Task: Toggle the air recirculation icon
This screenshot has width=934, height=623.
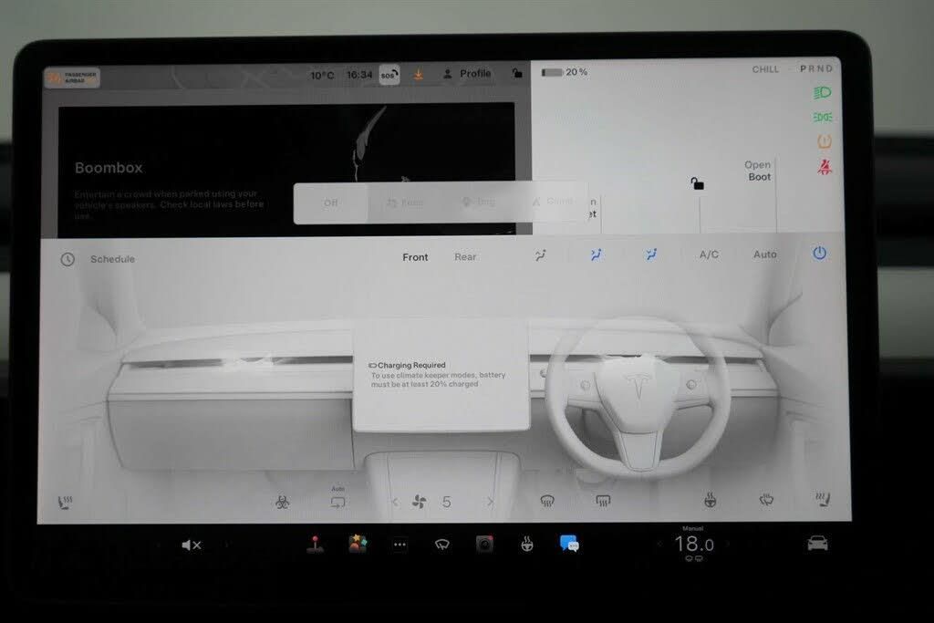Action: 337,502
